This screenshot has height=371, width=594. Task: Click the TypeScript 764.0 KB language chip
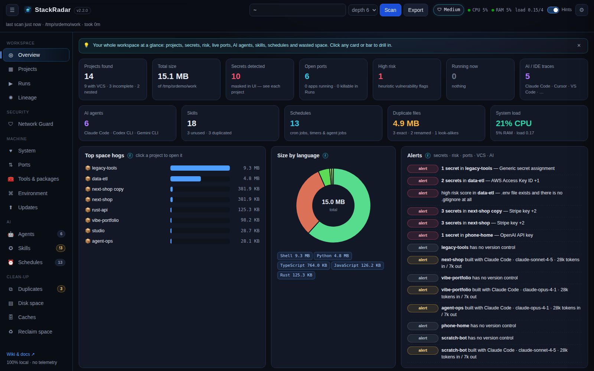point(303,266)
